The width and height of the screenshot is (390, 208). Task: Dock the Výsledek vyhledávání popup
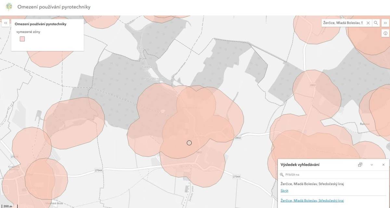[x=360, y=165]
